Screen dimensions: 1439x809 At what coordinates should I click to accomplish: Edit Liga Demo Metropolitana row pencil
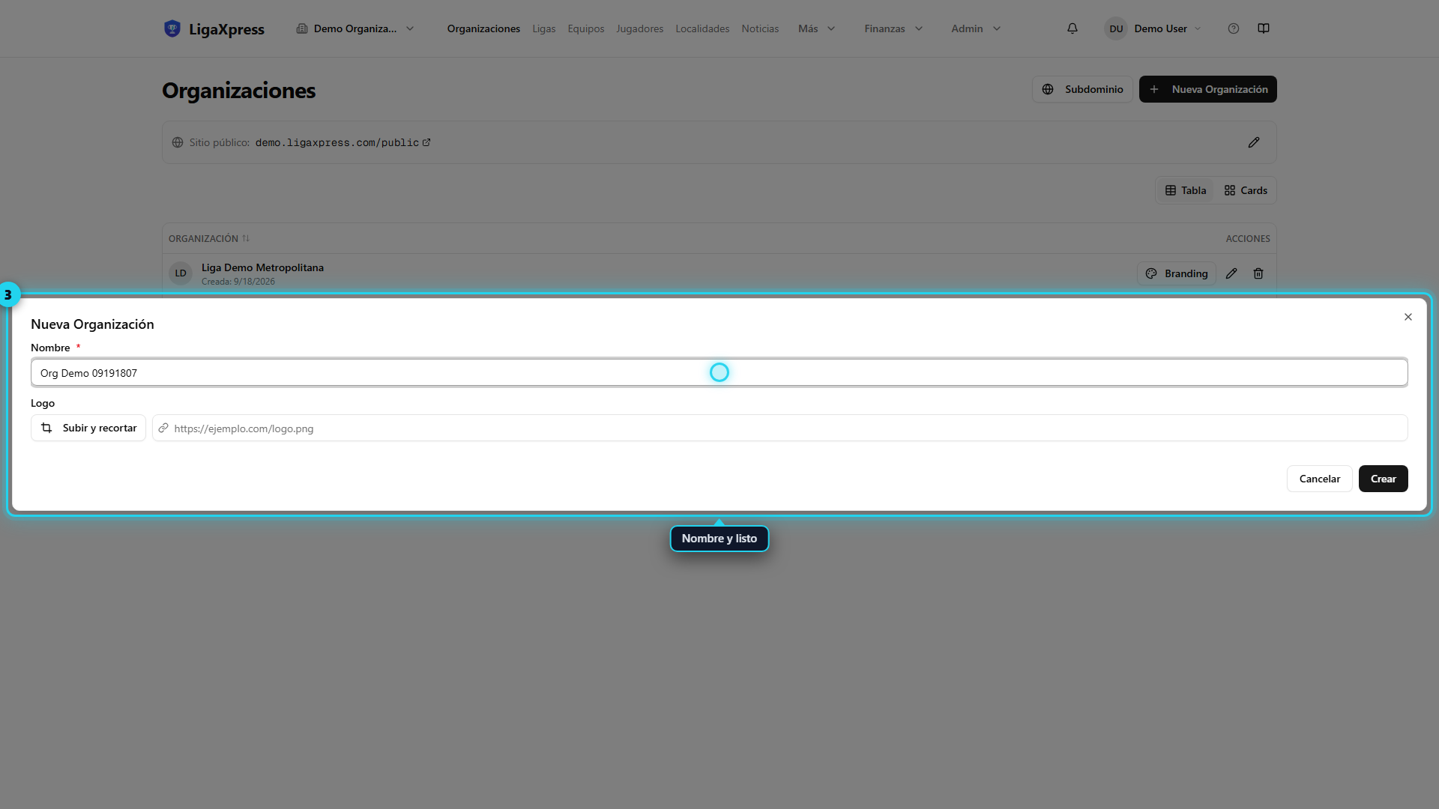tap(1231, 273)
